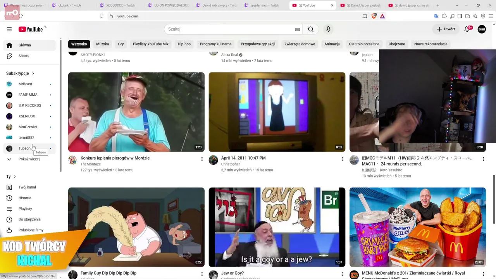Viewport: 496px width, 279px height.
Task: Open the translate page icon
Action: [436, 16]
